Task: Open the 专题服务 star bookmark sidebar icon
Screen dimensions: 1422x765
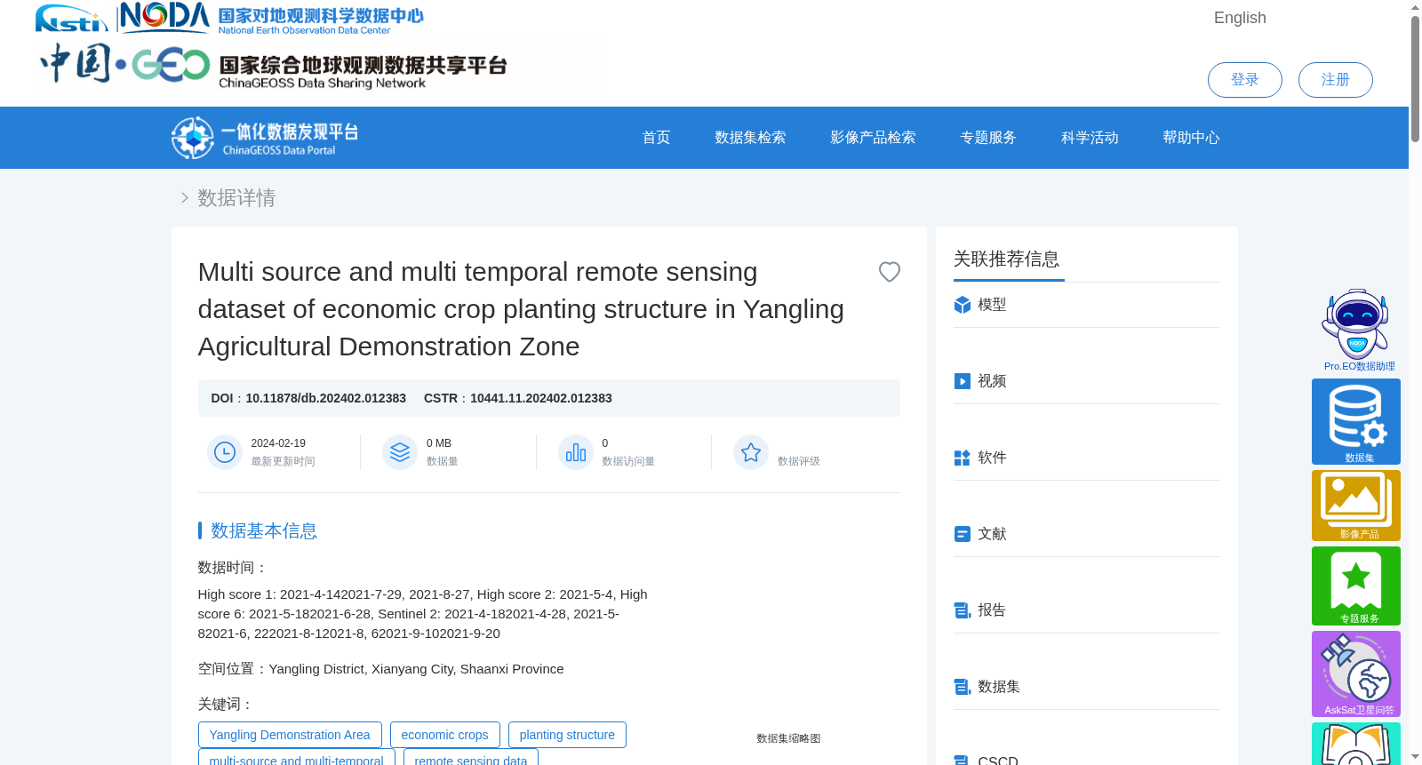Action: [x=1356, y=586]
